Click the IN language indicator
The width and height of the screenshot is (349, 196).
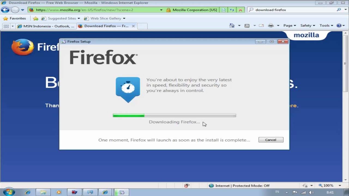click(x=277, y=192)
